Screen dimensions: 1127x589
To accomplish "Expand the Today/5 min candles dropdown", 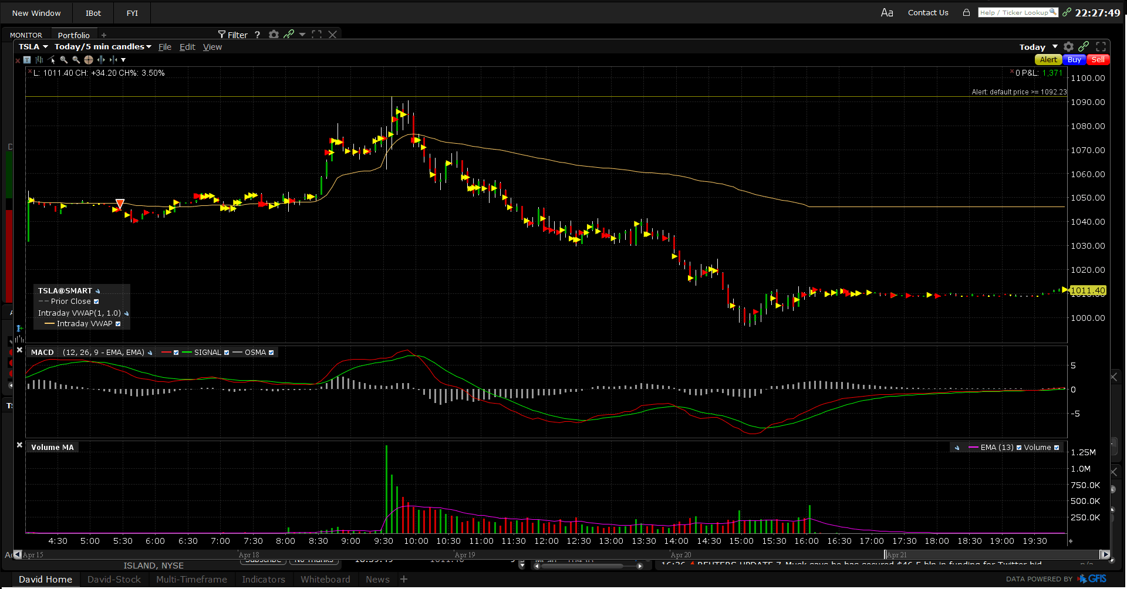I will pos(103,47).
